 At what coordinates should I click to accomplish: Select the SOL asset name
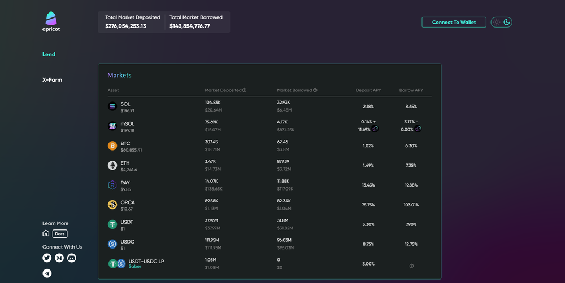pyautogui.click(x=125, y=104)
